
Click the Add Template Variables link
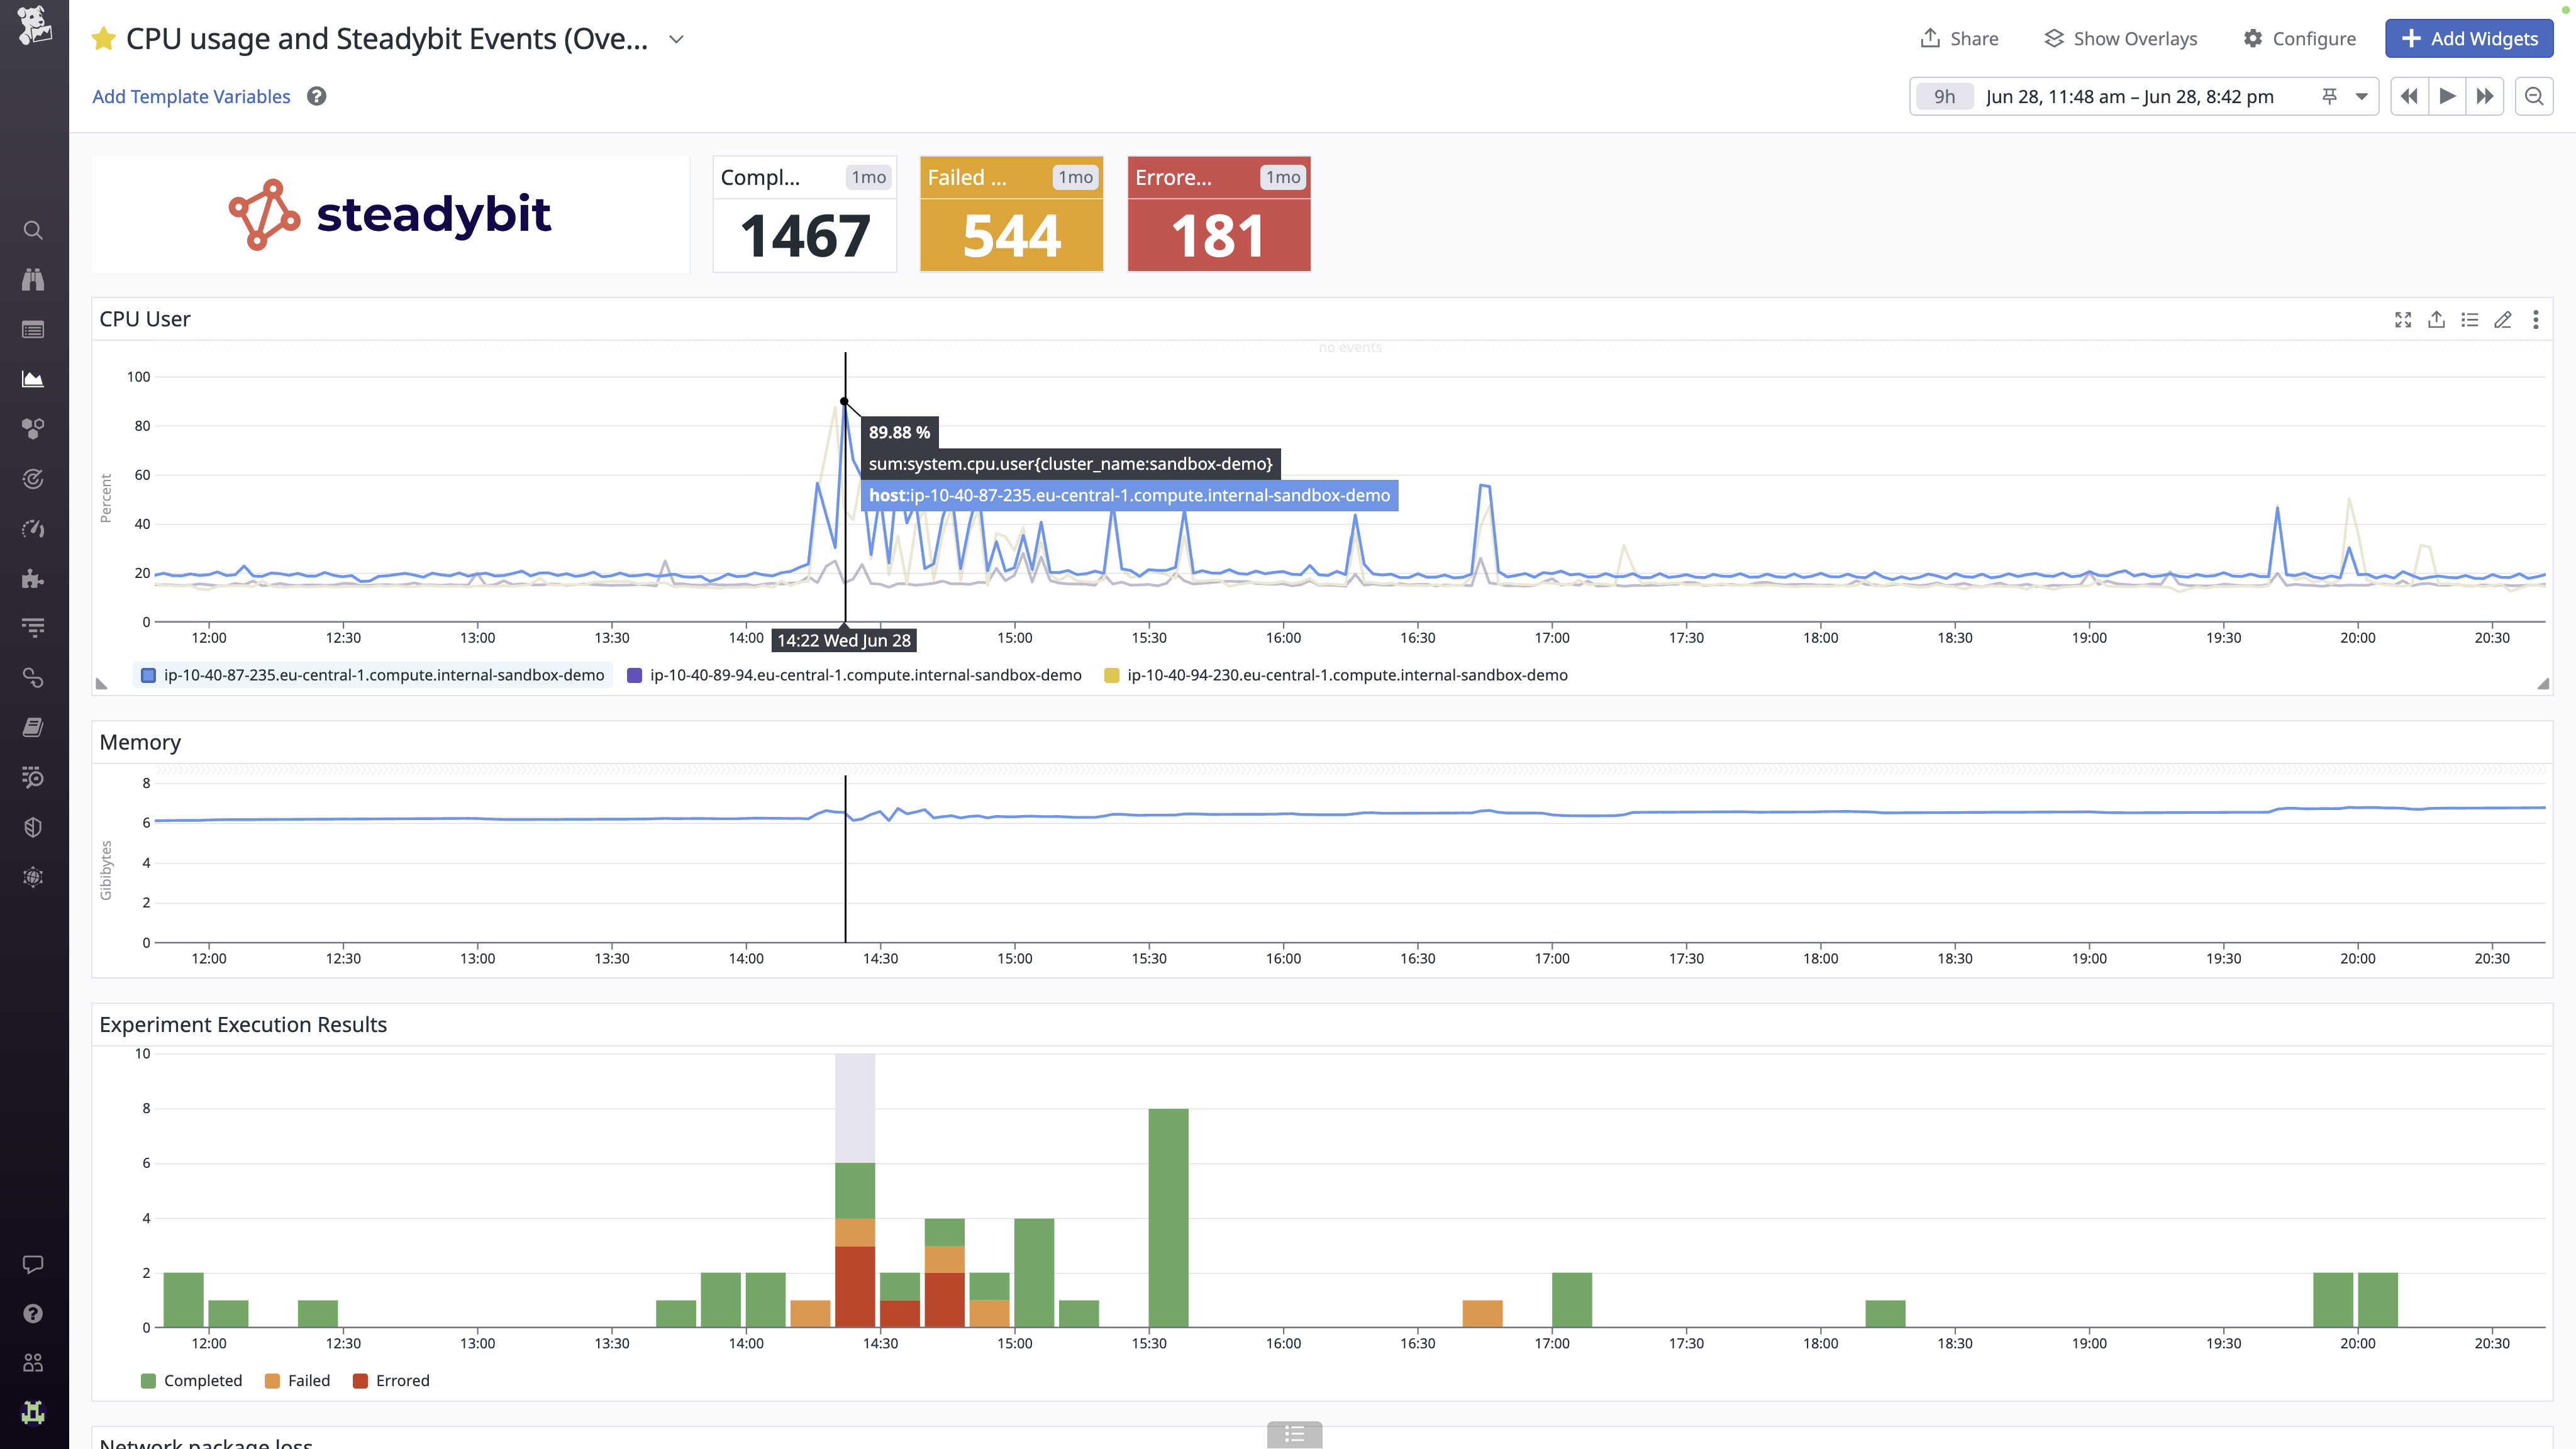[x=190, y=96]
